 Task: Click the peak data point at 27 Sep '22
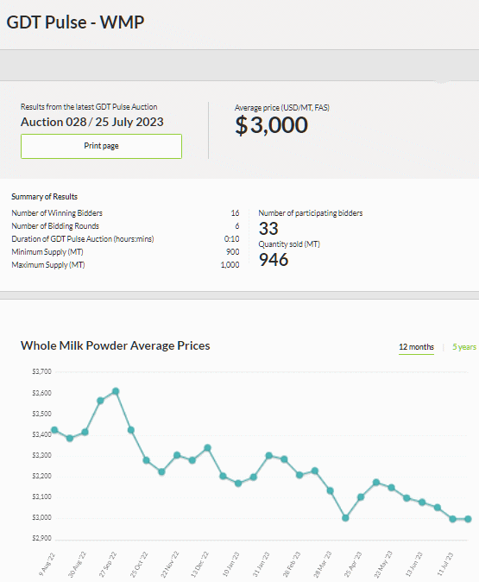pyautogui.click(x=116, y=391)
